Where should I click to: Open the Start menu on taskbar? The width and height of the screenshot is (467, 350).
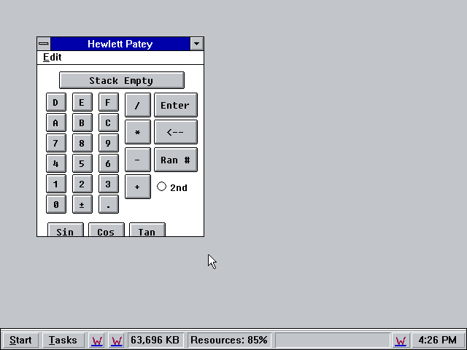coord(20,340)
